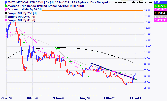Click the black Simple MA 250 legend swatch
167x101 pixels.
pyautogui.click(x=6, y=13)
